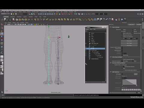Screen dimensions: 144x108
Task: Select the Marquee selection style radio button
Action: 122,65
